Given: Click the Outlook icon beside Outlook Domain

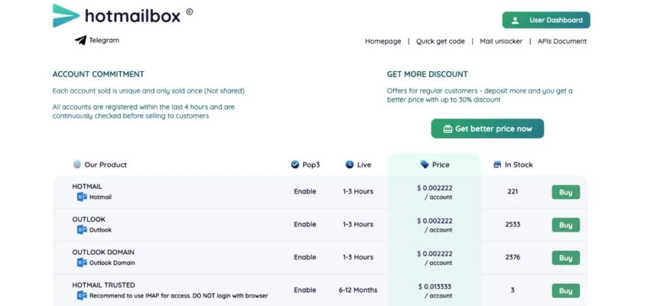Looking at the screenshot, I should (x=82, y=263).
